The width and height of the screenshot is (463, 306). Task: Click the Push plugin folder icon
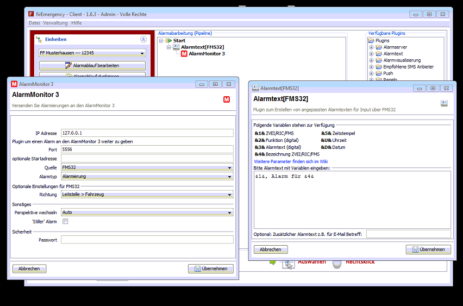tap(379, 73)
